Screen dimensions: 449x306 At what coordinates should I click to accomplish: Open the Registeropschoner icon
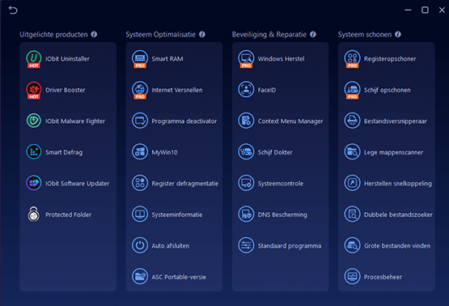(x=352, y=58)
